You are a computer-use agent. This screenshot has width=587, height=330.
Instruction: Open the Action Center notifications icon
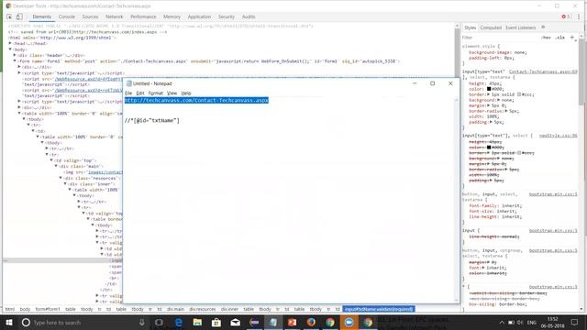click(574, 323)
